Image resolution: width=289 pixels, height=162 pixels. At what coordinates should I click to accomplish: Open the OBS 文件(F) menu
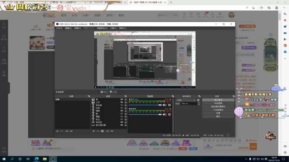(x=59, y=28)
